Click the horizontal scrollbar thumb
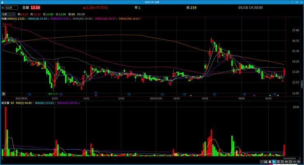 290,158
